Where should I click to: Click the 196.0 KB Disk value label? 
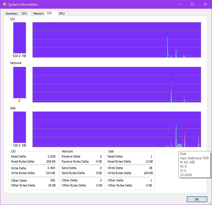(x=19, y=145)
